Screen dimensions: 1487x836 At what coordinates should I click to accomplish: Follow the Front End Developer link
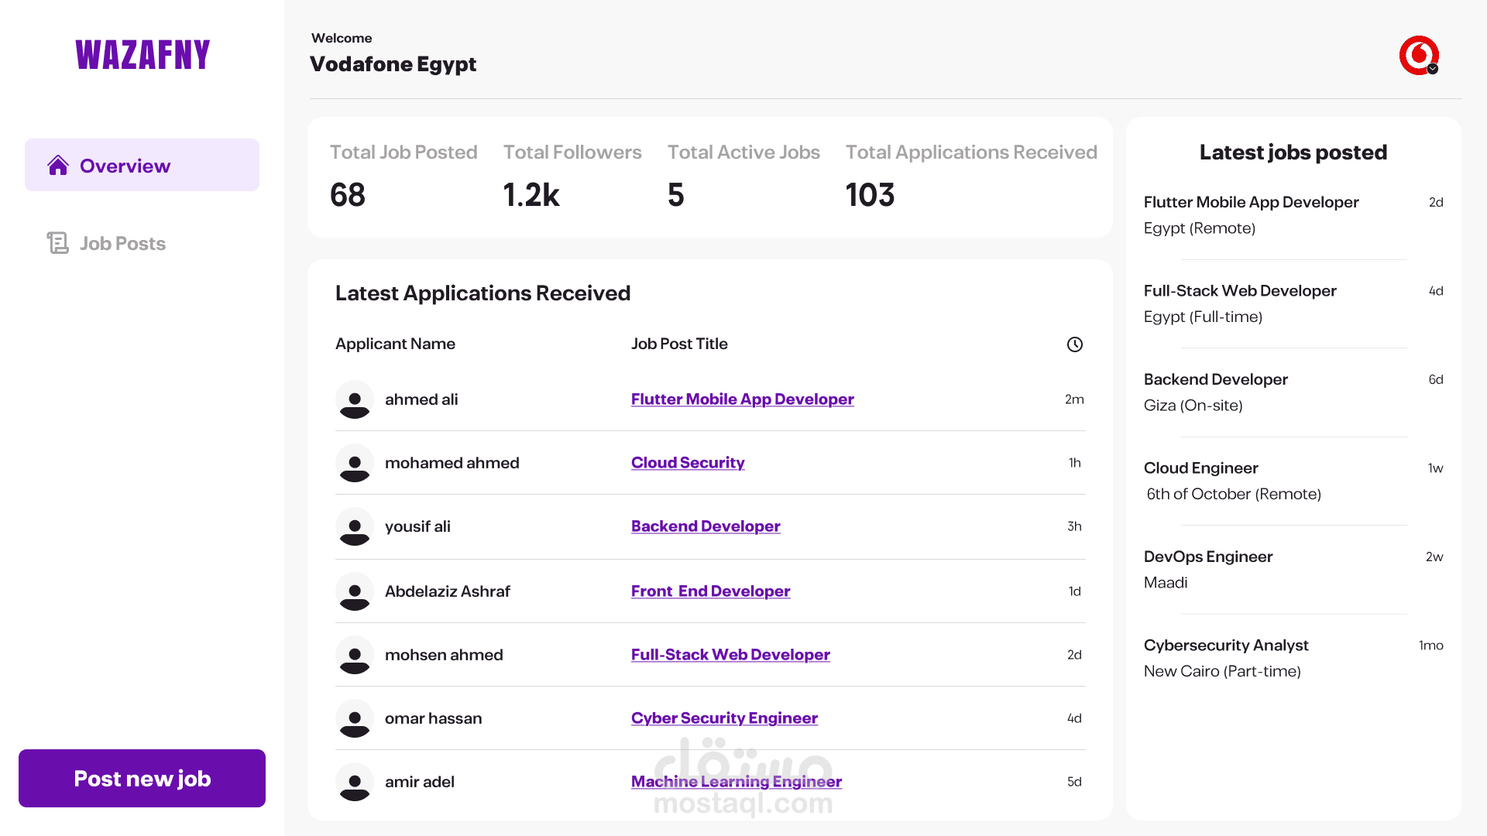pos(710,591)
